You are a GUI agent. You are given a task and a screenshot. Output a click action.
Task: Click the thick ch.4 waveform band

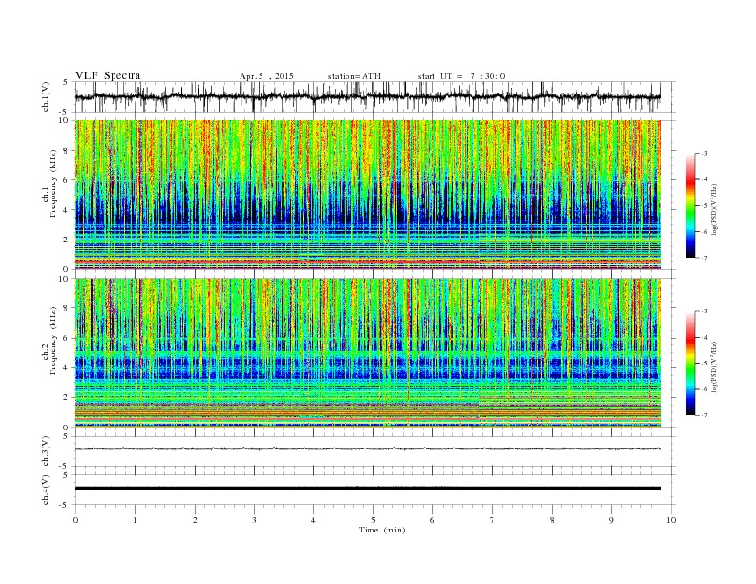click(367, 489)
